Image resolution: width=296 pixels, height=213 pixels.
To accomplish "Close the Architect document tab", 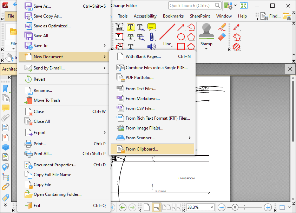I will tap(290, 69).
